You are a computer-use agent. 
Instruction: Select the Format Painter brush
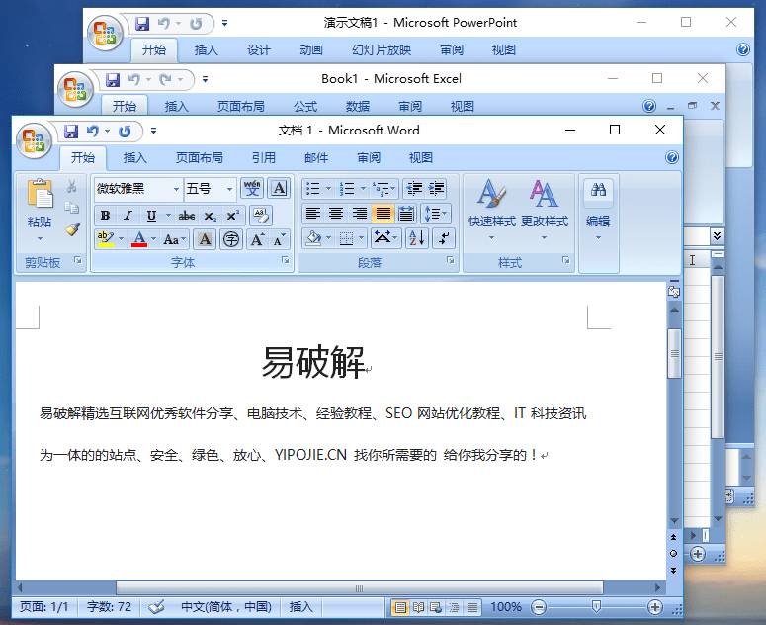coord(72,229)
